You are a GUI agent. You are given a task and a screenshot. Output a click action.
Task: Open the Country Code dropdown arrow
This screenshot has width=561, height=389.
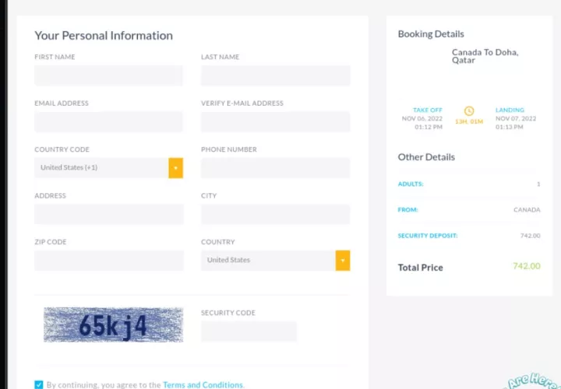(175, 168)
